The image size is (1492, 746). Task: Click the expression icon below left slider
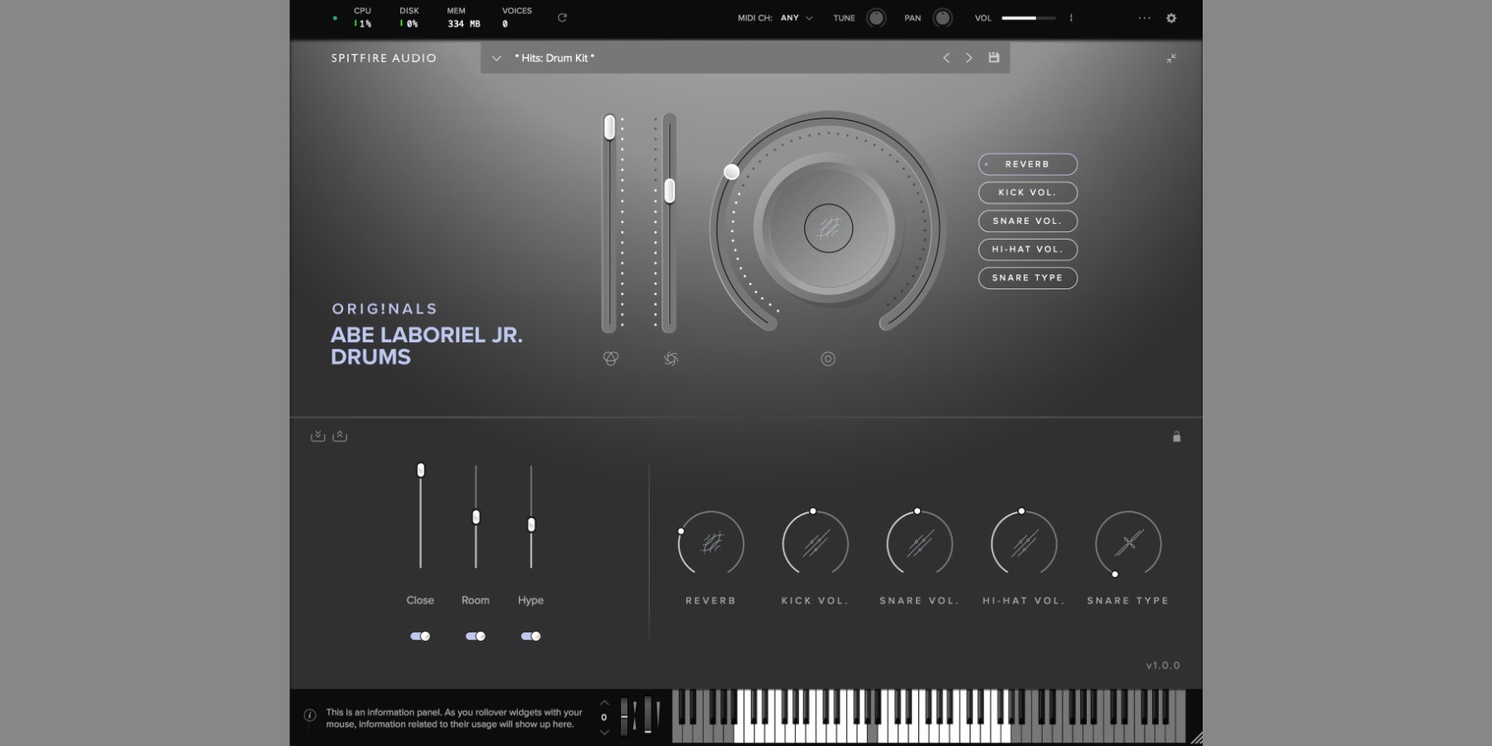611,359
